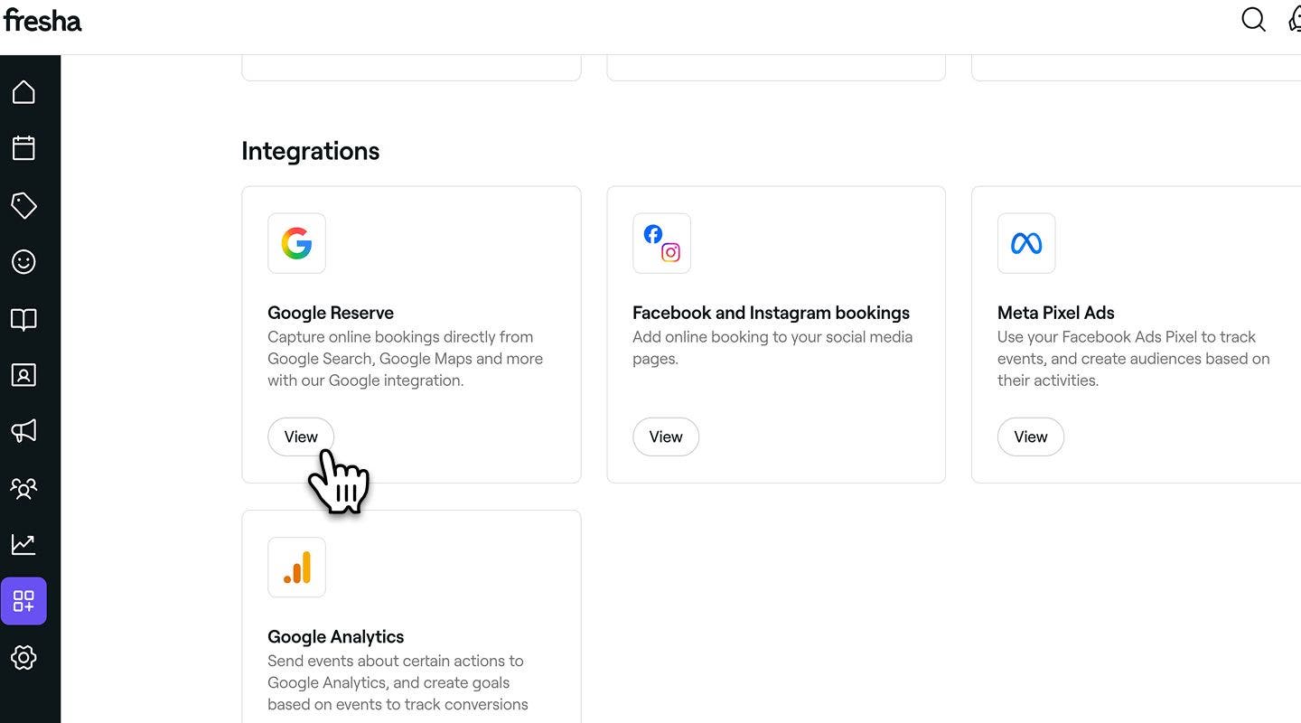Select the Sales tag icon in sidebar

[x=23, y=205]
